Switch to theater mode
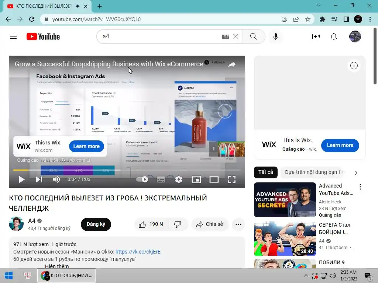The image size is (378, 283). click(x=214, y=179)
